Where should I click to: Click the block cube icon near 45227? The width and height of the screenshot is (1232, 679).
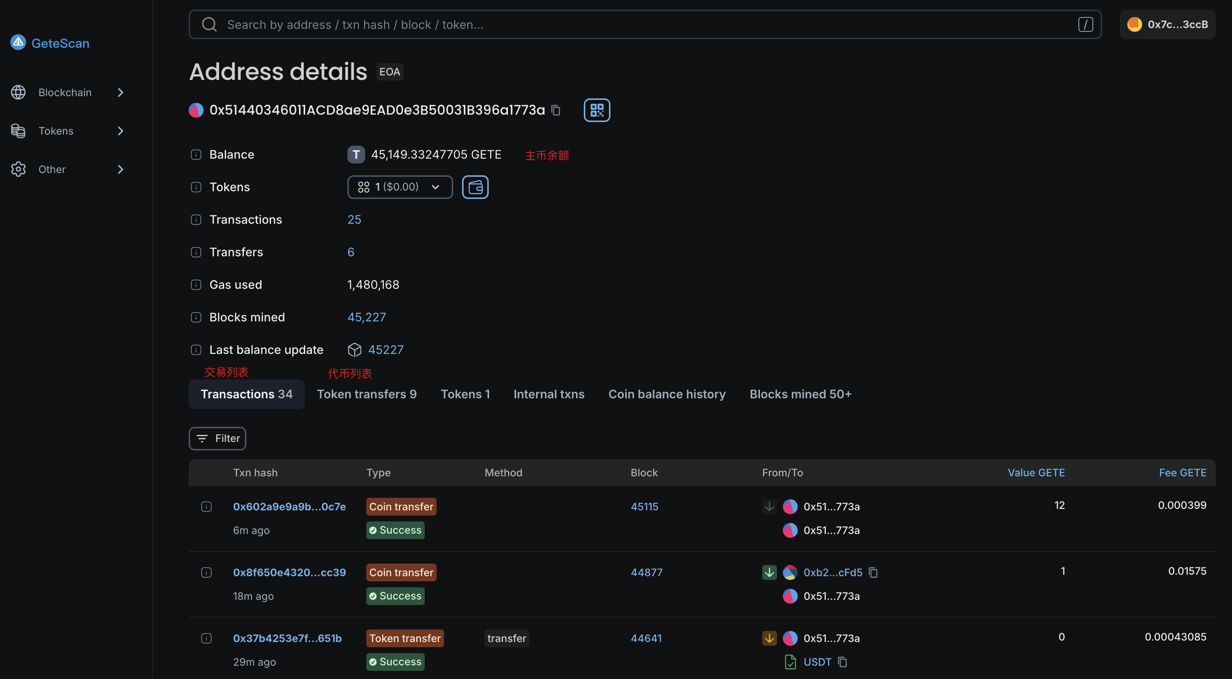[x=354, y=349]
